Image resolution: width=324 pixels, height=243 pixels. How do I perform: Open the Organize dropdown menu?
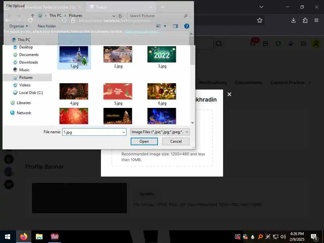click(18, 26)
